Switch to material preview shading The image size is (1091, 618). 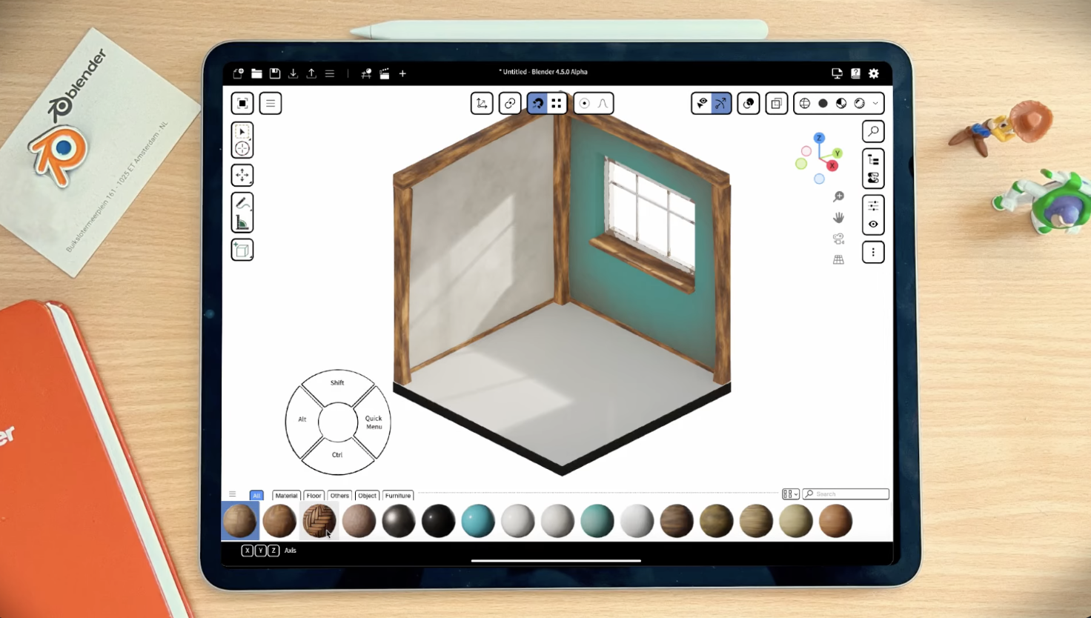841,103
